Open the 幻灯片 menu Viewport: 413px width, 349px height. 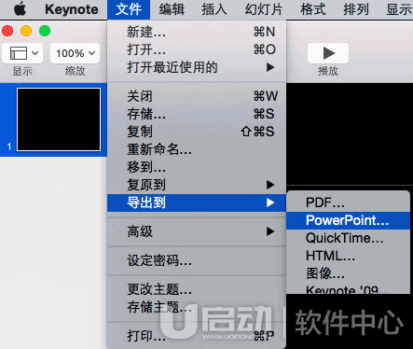tap(264, 9)
